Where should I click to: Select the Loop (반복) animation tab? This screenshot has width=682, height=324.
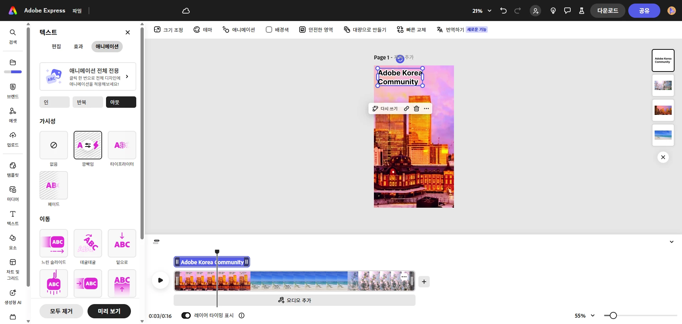(88, 102)
